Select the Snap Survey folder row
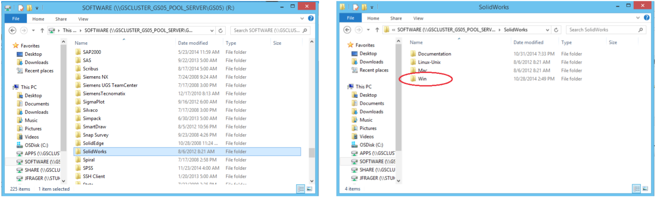The width and height of the screenshot is (656, 197). click(187, 135)
